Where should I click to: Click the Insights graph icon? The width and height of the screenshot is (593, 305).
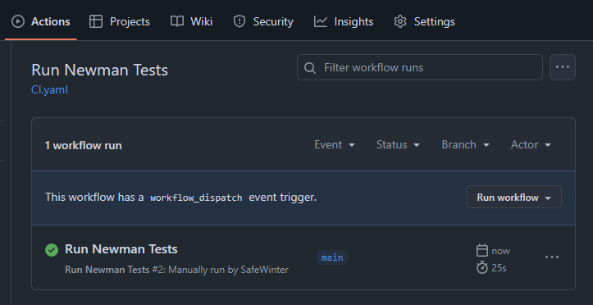pyautogui.click(x=321, y=21)
